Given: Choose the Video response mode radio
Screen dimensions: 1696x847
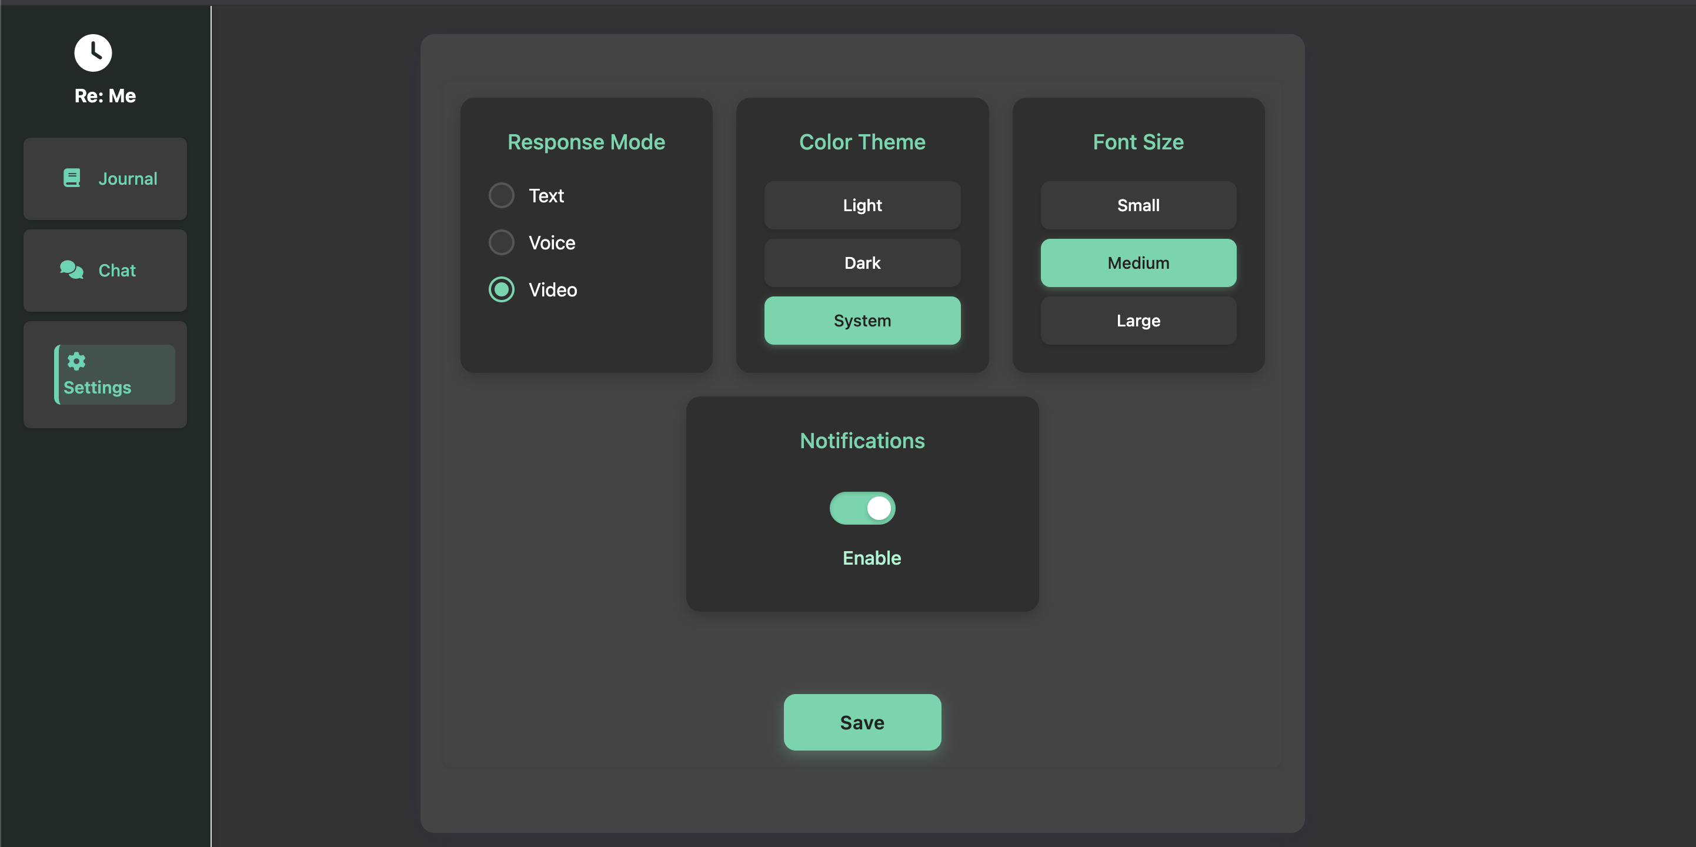Looking at the screenshot, I should (x=501, y=290).
